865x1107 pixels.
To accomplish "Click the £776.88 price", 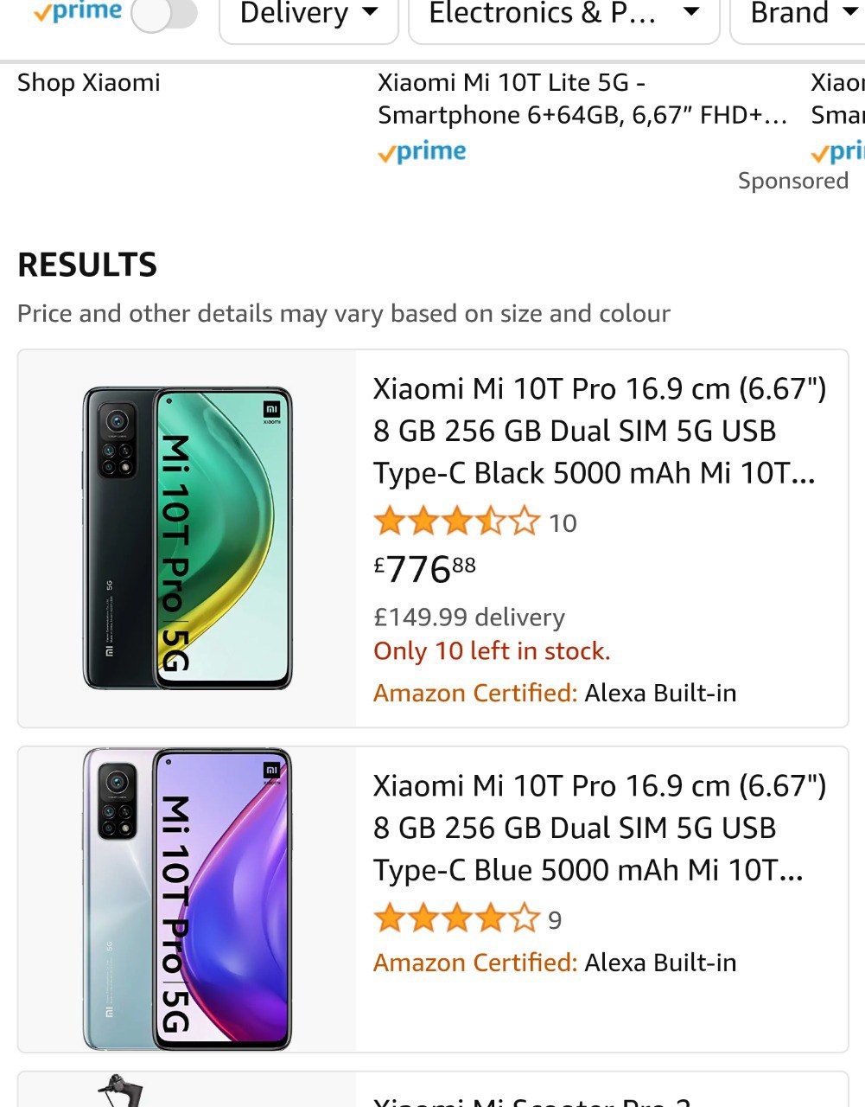I will [x=424, y=569].
